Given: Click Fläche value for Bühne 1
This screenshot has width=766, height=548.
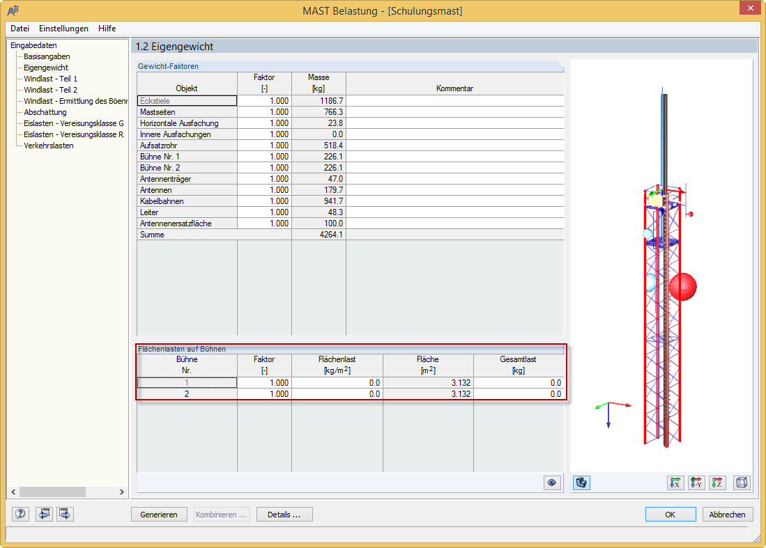Looking at the screenshot, I should (428, 382).
